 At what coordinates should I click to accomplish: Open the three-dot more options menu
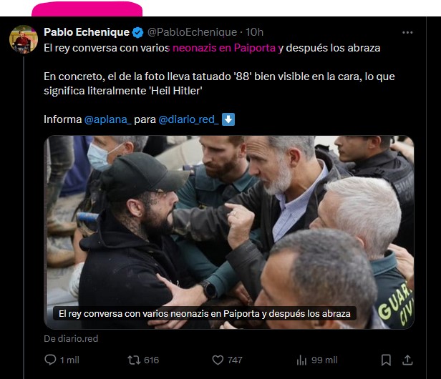pyautogui.click(x=407, y=33)
